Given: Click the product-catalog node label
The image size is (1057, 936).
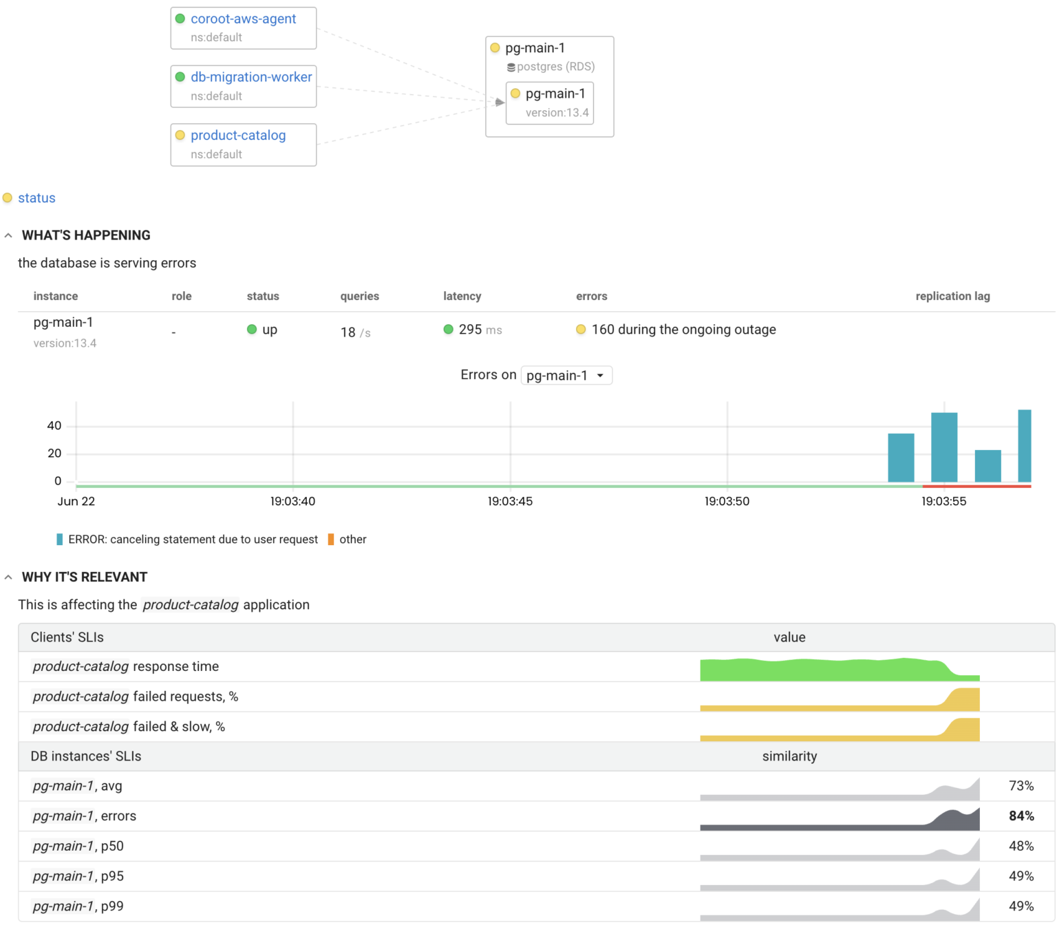Looking at the screenshot, I should click(238, 136).
